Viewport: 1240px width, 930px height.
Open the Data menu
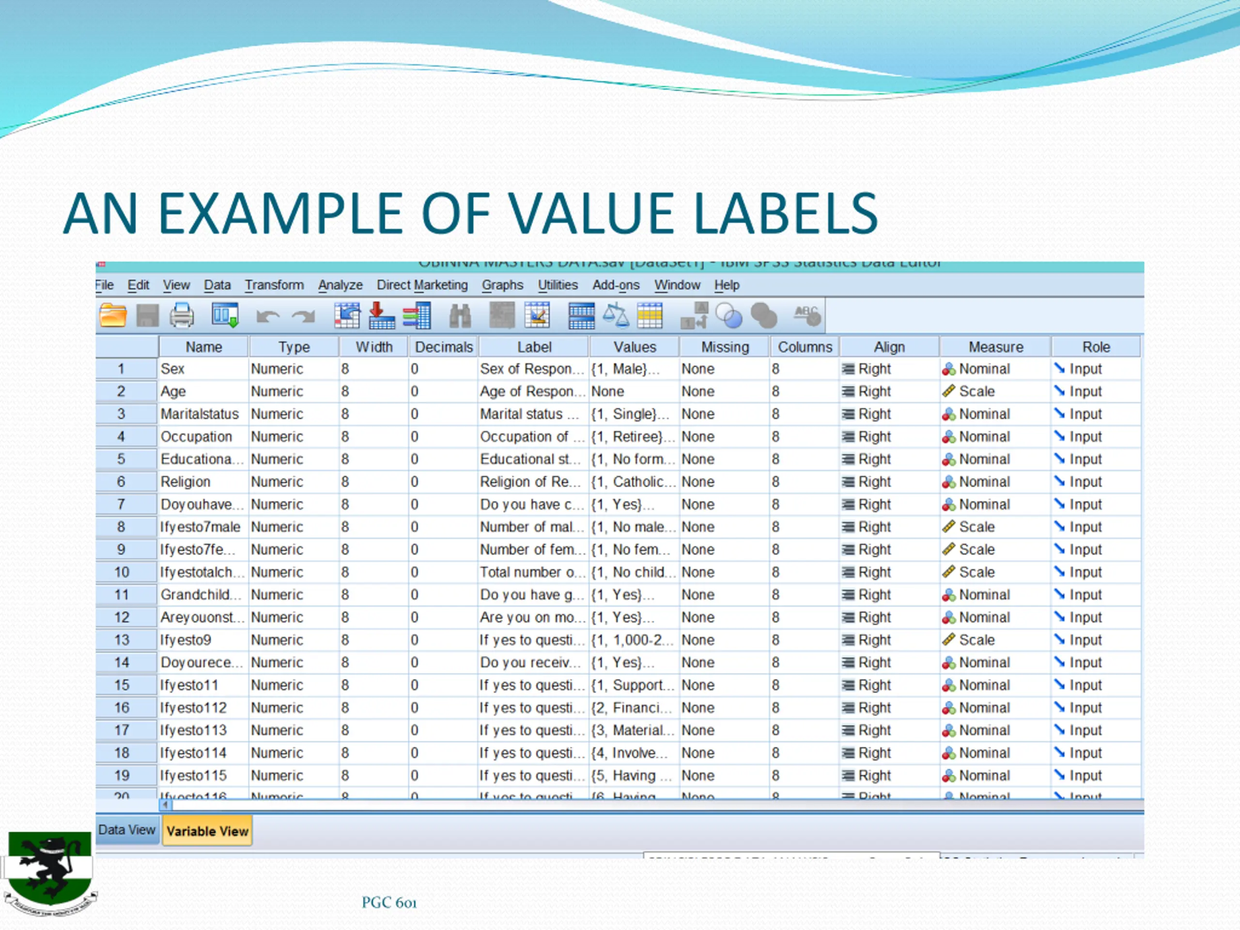217,285
